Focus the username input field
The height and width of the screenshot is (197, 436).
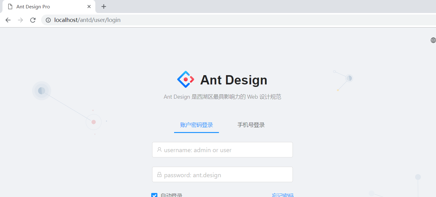222,150
